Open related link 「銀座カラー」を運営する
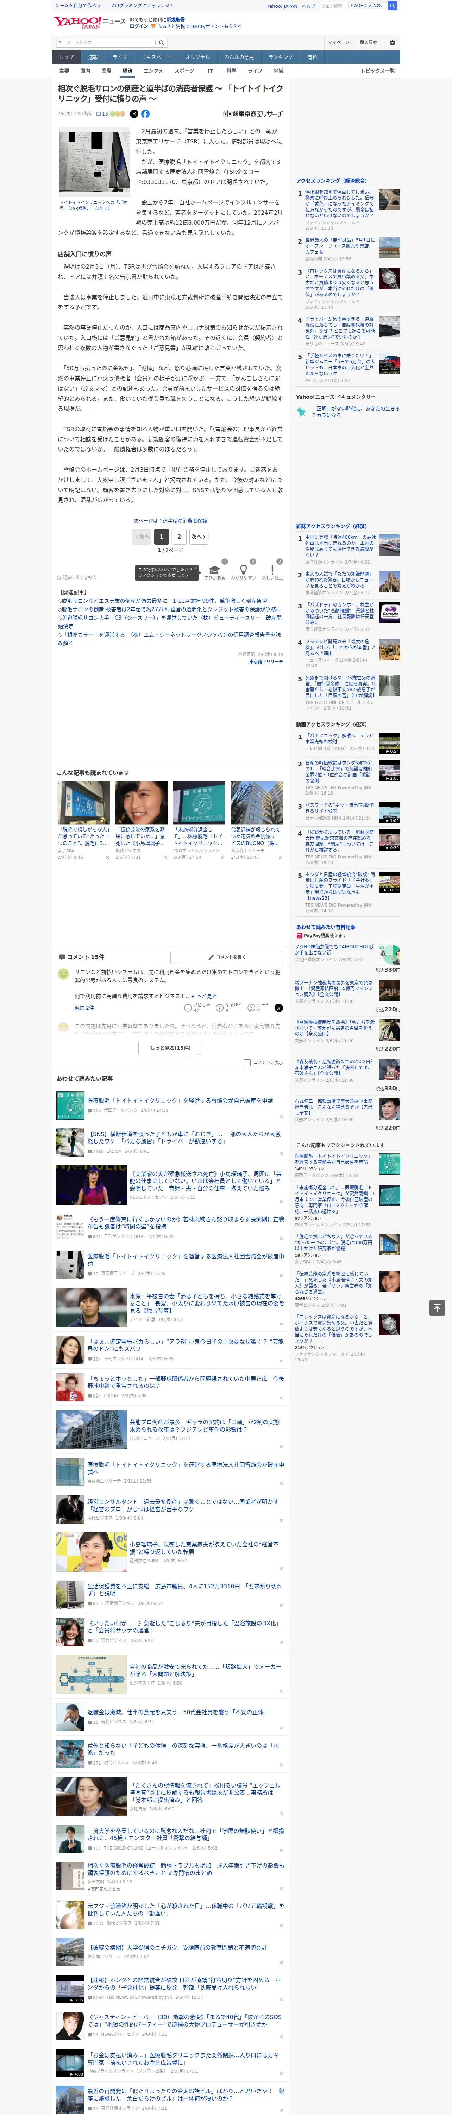 coord(169,639)
